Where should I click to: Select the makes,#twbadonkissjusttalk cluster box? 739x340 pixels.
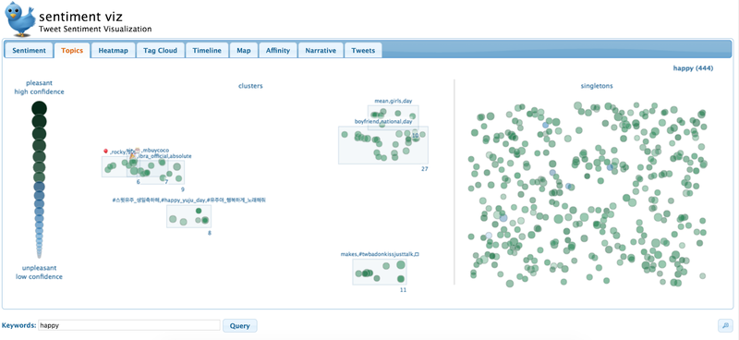pyautogui.click(x=380, y=272)
